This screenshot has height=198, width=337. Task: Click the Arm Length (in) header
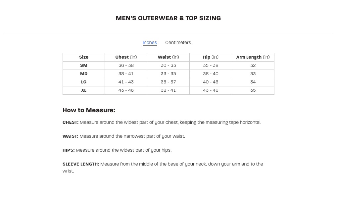[253, 57]
